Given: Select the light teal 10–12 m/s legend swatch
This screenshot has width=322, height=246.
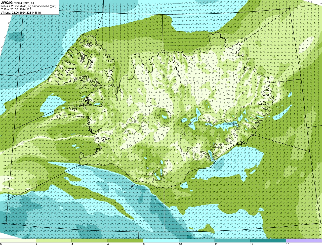Looking at the screenshot, I should [x=197, y=241].
